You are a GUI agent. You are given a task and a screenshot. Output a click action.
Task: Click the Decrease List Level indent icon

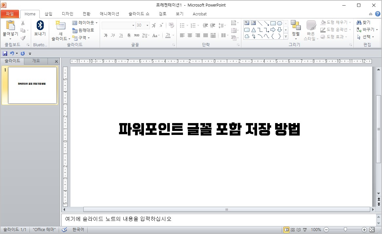tap(205, 25)
